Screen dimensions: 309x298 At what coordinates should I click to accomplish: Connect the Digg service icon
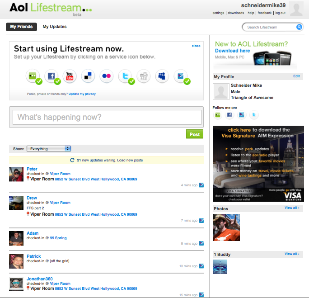click(x=144, y=76)
